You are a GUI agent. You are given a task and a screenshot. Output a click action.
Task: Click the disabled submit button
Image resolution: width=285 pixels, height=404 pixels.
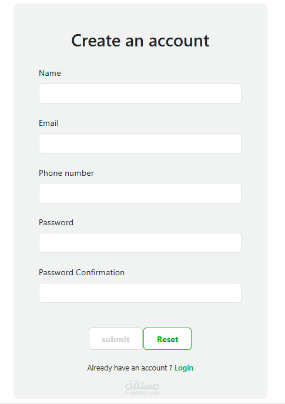(x=116, y=339)
